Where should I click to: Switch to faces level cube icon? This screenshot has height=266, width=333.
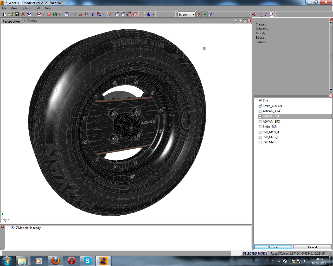123,15
